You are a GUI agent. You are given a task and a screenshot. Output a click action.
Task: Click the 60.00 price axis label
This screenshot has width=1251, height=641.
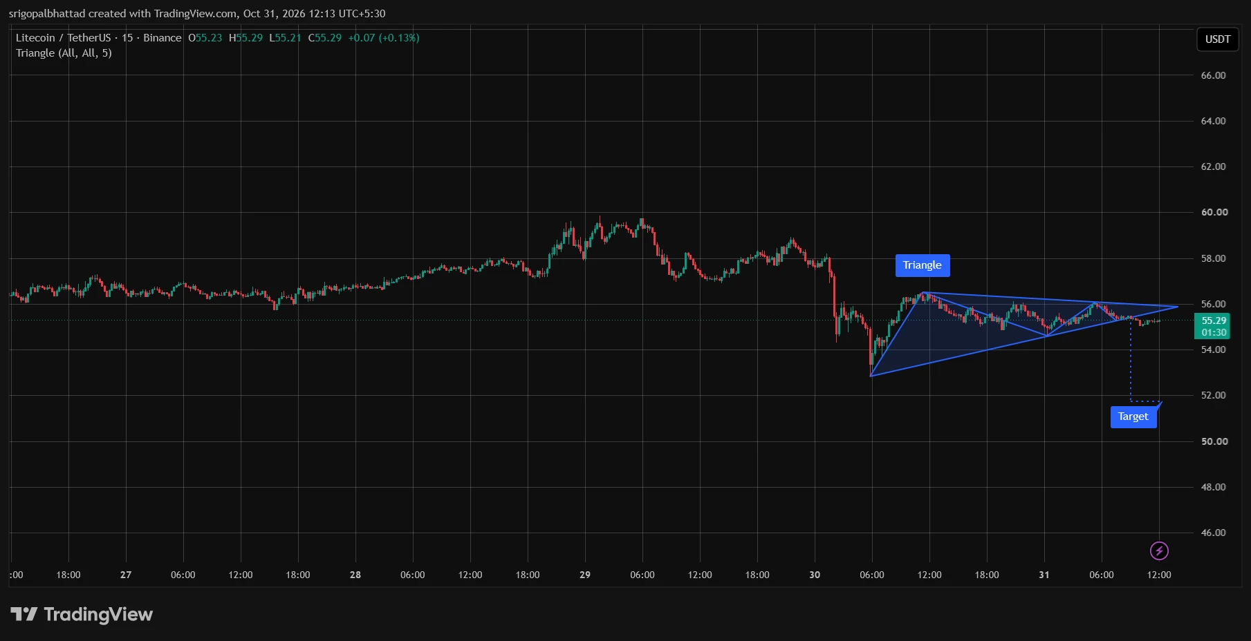1214,212
